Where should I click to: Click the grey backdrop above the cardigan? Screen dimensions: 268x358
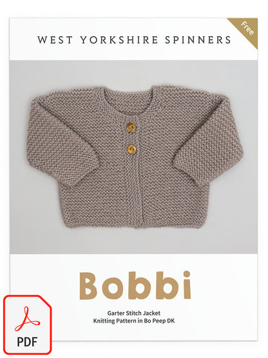tap(133, 72)
